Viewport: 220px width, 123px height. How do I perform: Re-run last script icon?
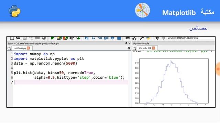point(78,38)
